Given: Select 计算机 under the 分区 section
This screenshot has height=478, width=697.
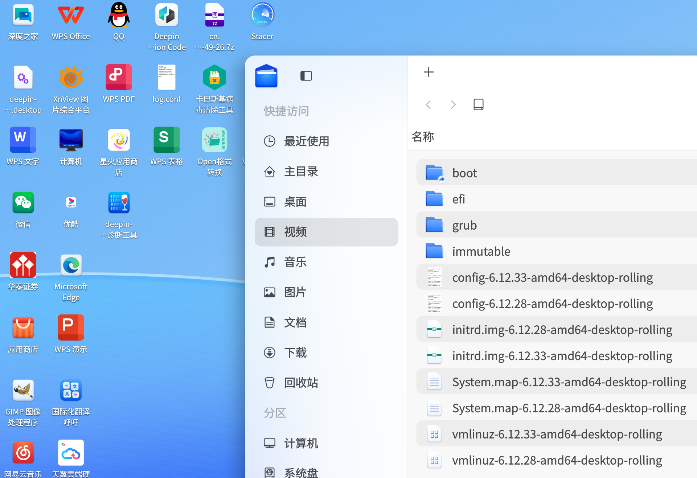Looking at the screenshot, I should 327,443.
